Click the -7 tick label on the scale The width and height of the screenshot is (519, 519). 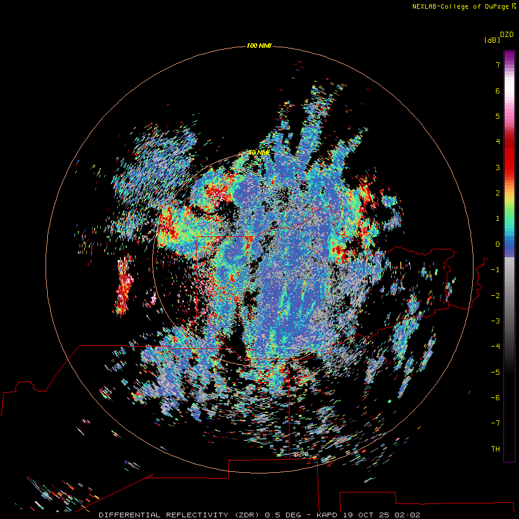click(495, 423)
